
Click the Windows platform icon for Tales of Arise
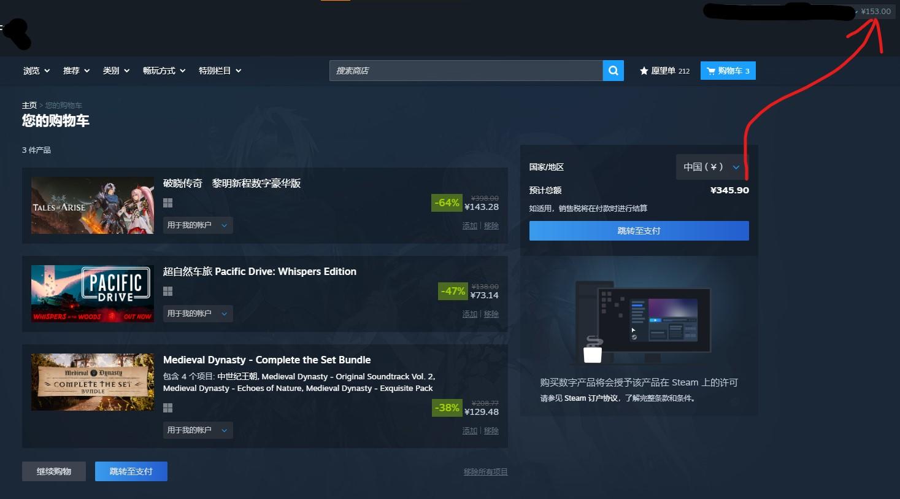[167, 203]
